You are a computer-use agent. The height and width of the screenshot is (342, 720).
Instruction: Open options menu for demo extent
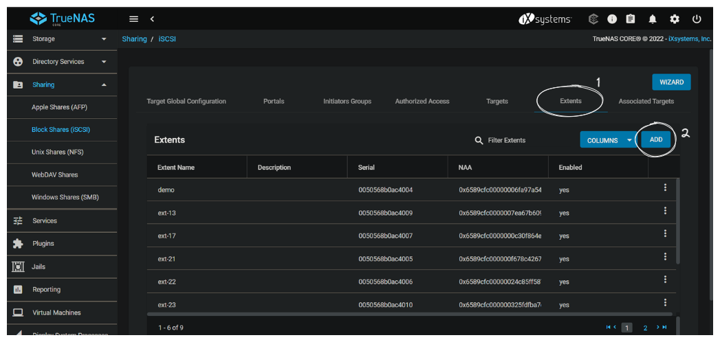(x=665, y=187)
